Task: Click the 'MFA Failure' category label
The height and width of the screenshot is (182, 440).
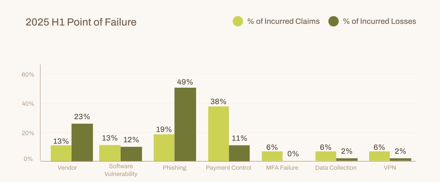Action: point(282,168)
